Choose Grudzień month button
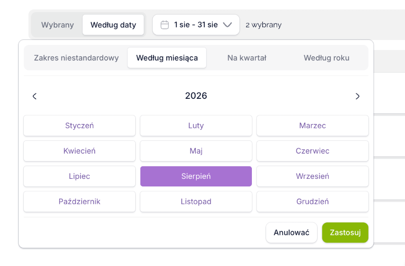The width and height of the screenshot is (405, 266). click(x=313, y=202)
